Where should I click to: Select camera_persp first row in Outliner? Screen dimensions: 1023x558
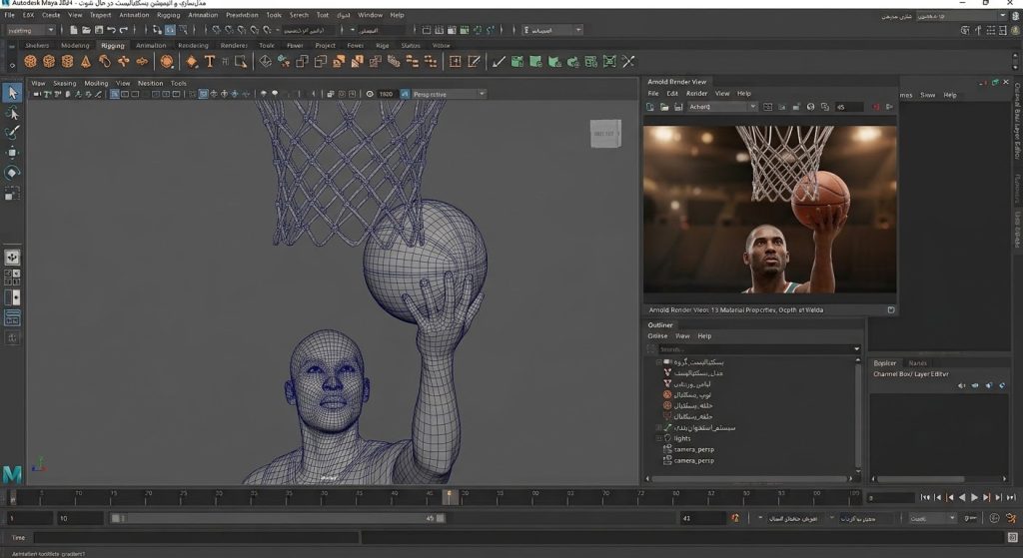[x=693, y=450]
